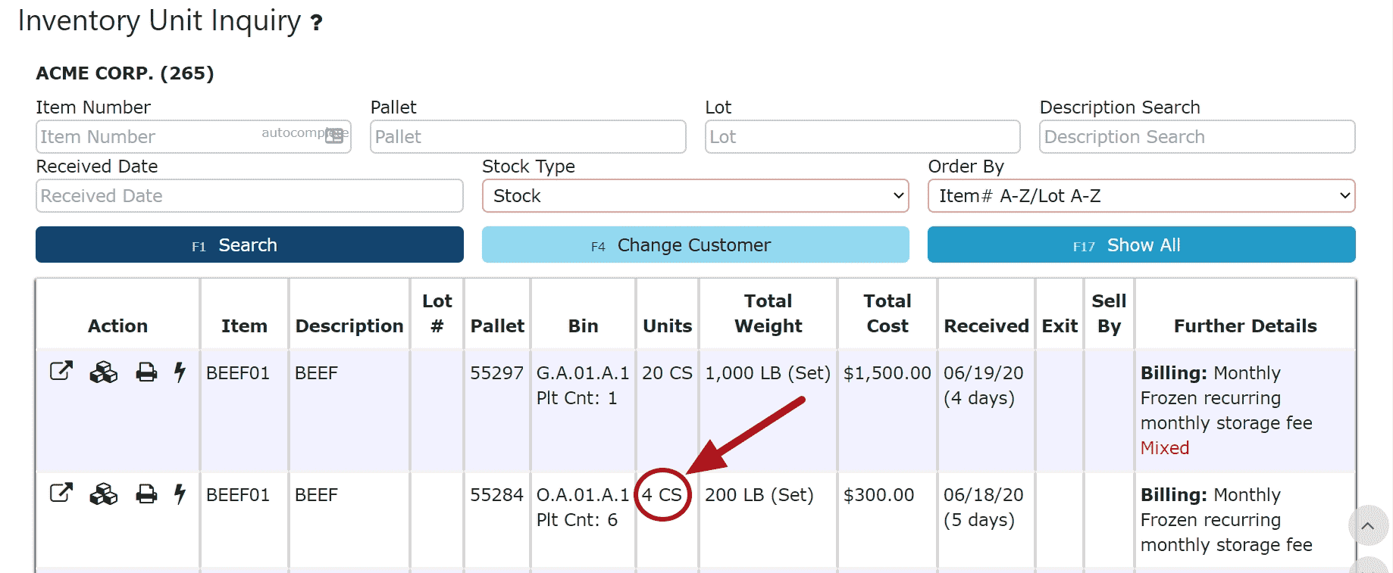Select the Description Search field
The width and height of the screenshot is (1393, 573).
coord(1196,137)
